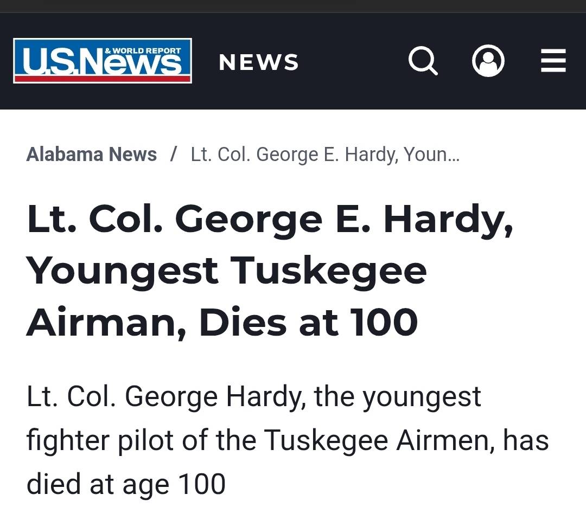Click the slash separator in the breadcrumb
The width and height of the screenshot is (586, 520).
174,155
